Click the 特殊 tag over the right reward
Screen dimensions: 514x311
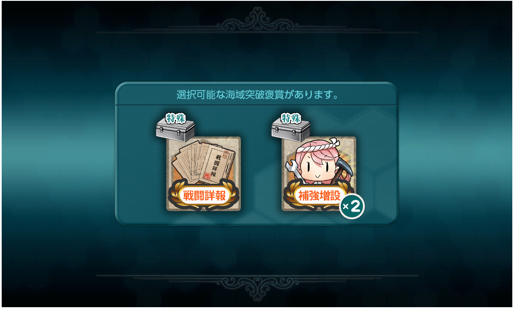point(291,118)
